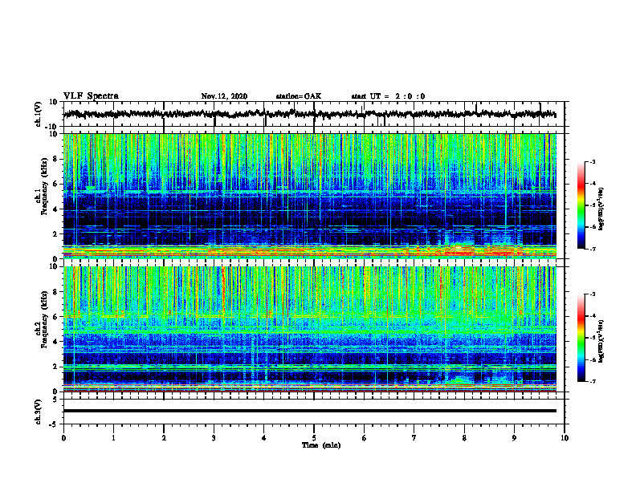Click the "ch.3(V)" axis label
636x491 pixels.
pyautogui.click(x=39, y=412)
